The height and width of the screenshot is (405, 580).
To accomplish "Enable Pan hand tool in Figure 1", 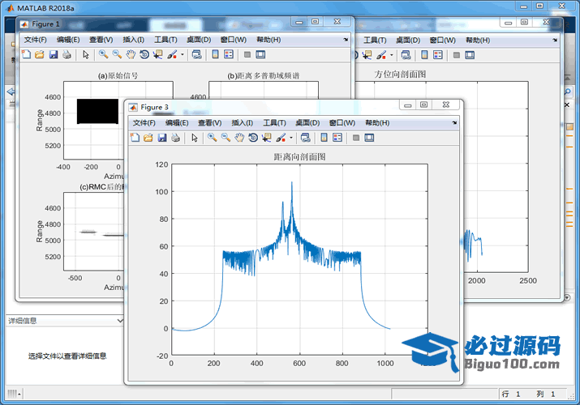I will point(131,54).
